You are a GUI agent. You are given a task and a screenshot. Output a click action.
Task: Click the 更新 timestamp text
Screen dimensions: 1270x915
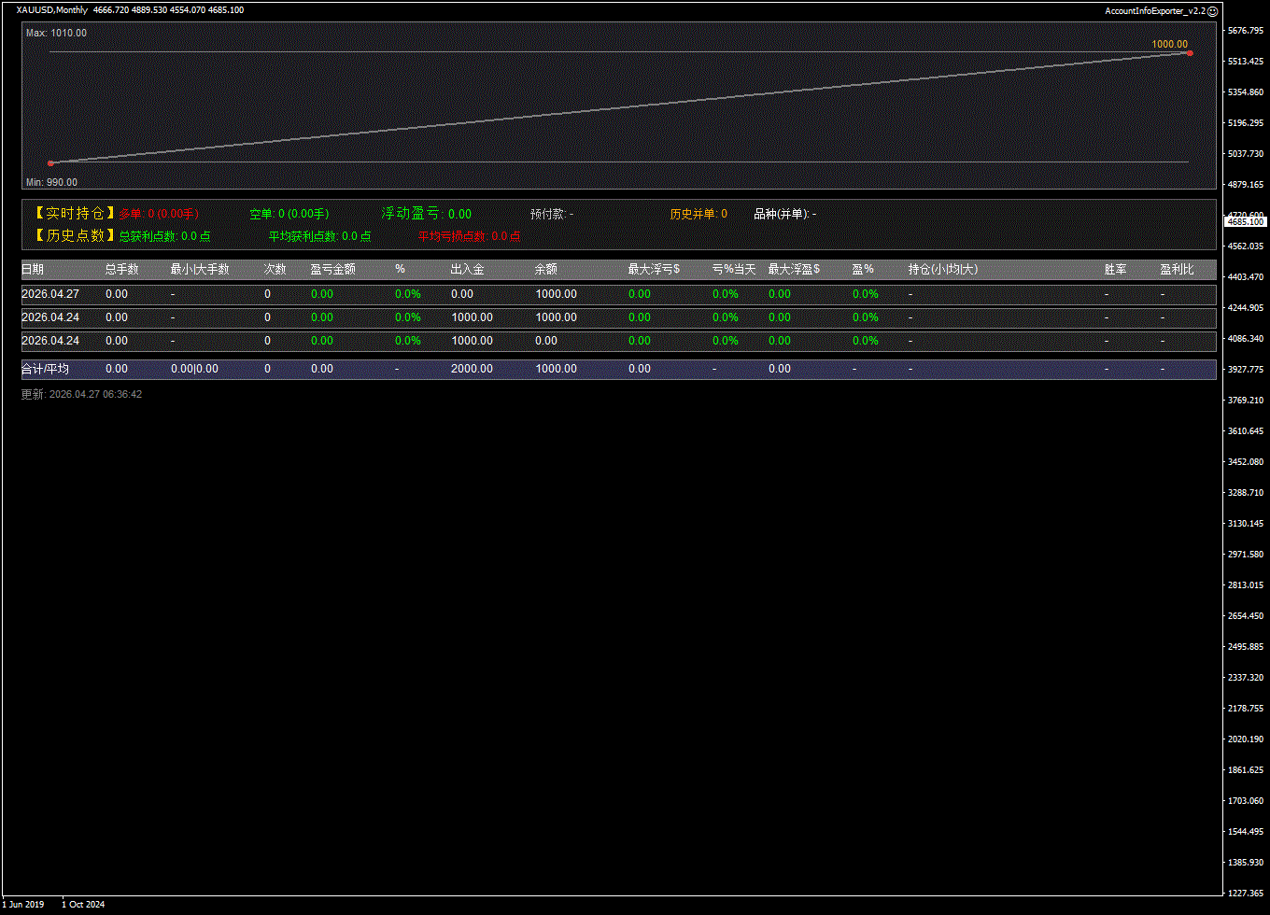[x=81, y=394]
